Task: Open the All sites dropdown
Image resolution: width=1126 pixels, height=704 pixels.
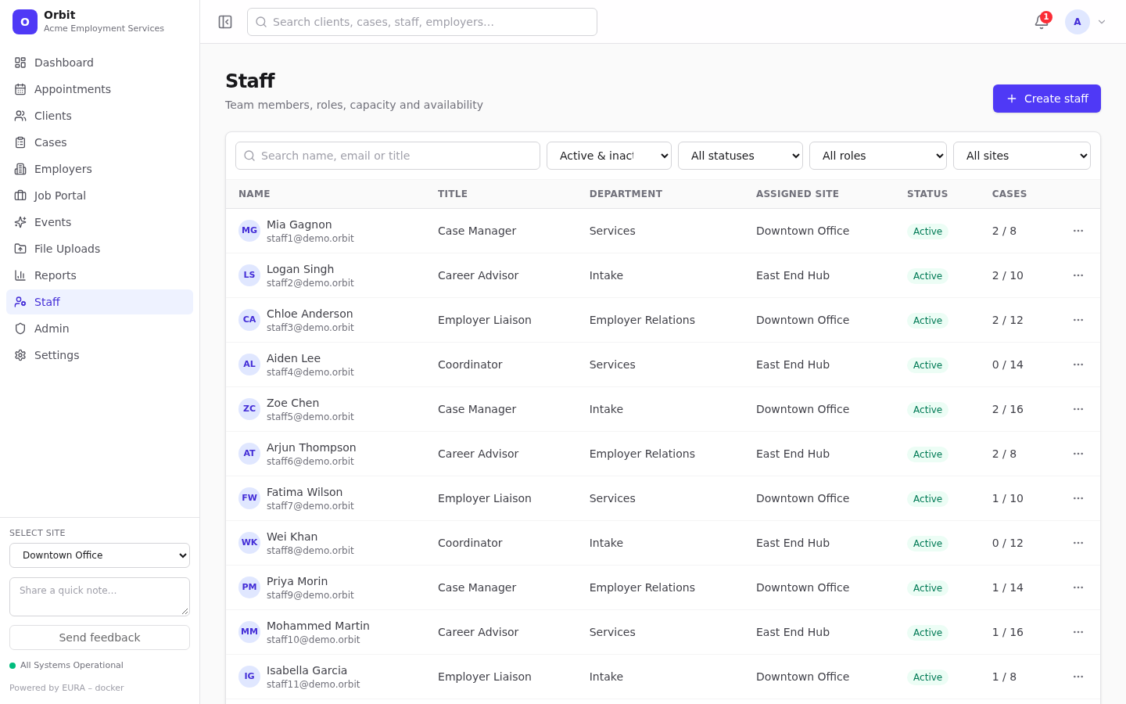Action: coord(1022,156)
